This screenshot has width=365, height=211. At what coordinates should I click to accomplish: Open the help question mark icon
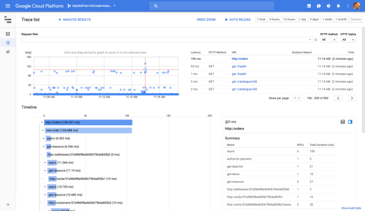(328, 6)
